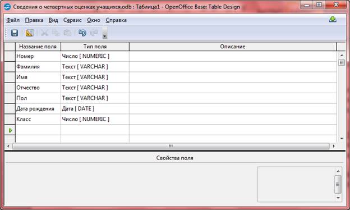350x210 pixels.
Task: Click empty field name cell in new row
Action: (38, 130)
